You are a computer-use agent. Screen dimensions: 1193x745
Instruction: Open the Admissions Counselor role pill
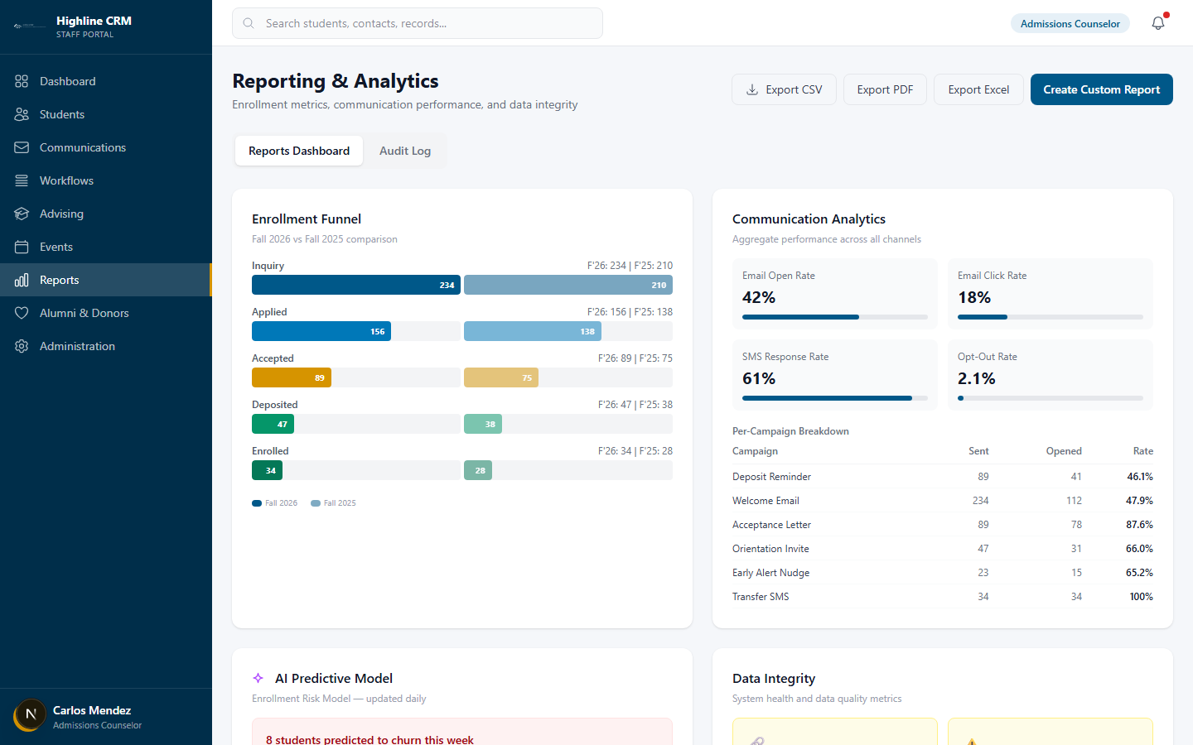point(1070,23)
